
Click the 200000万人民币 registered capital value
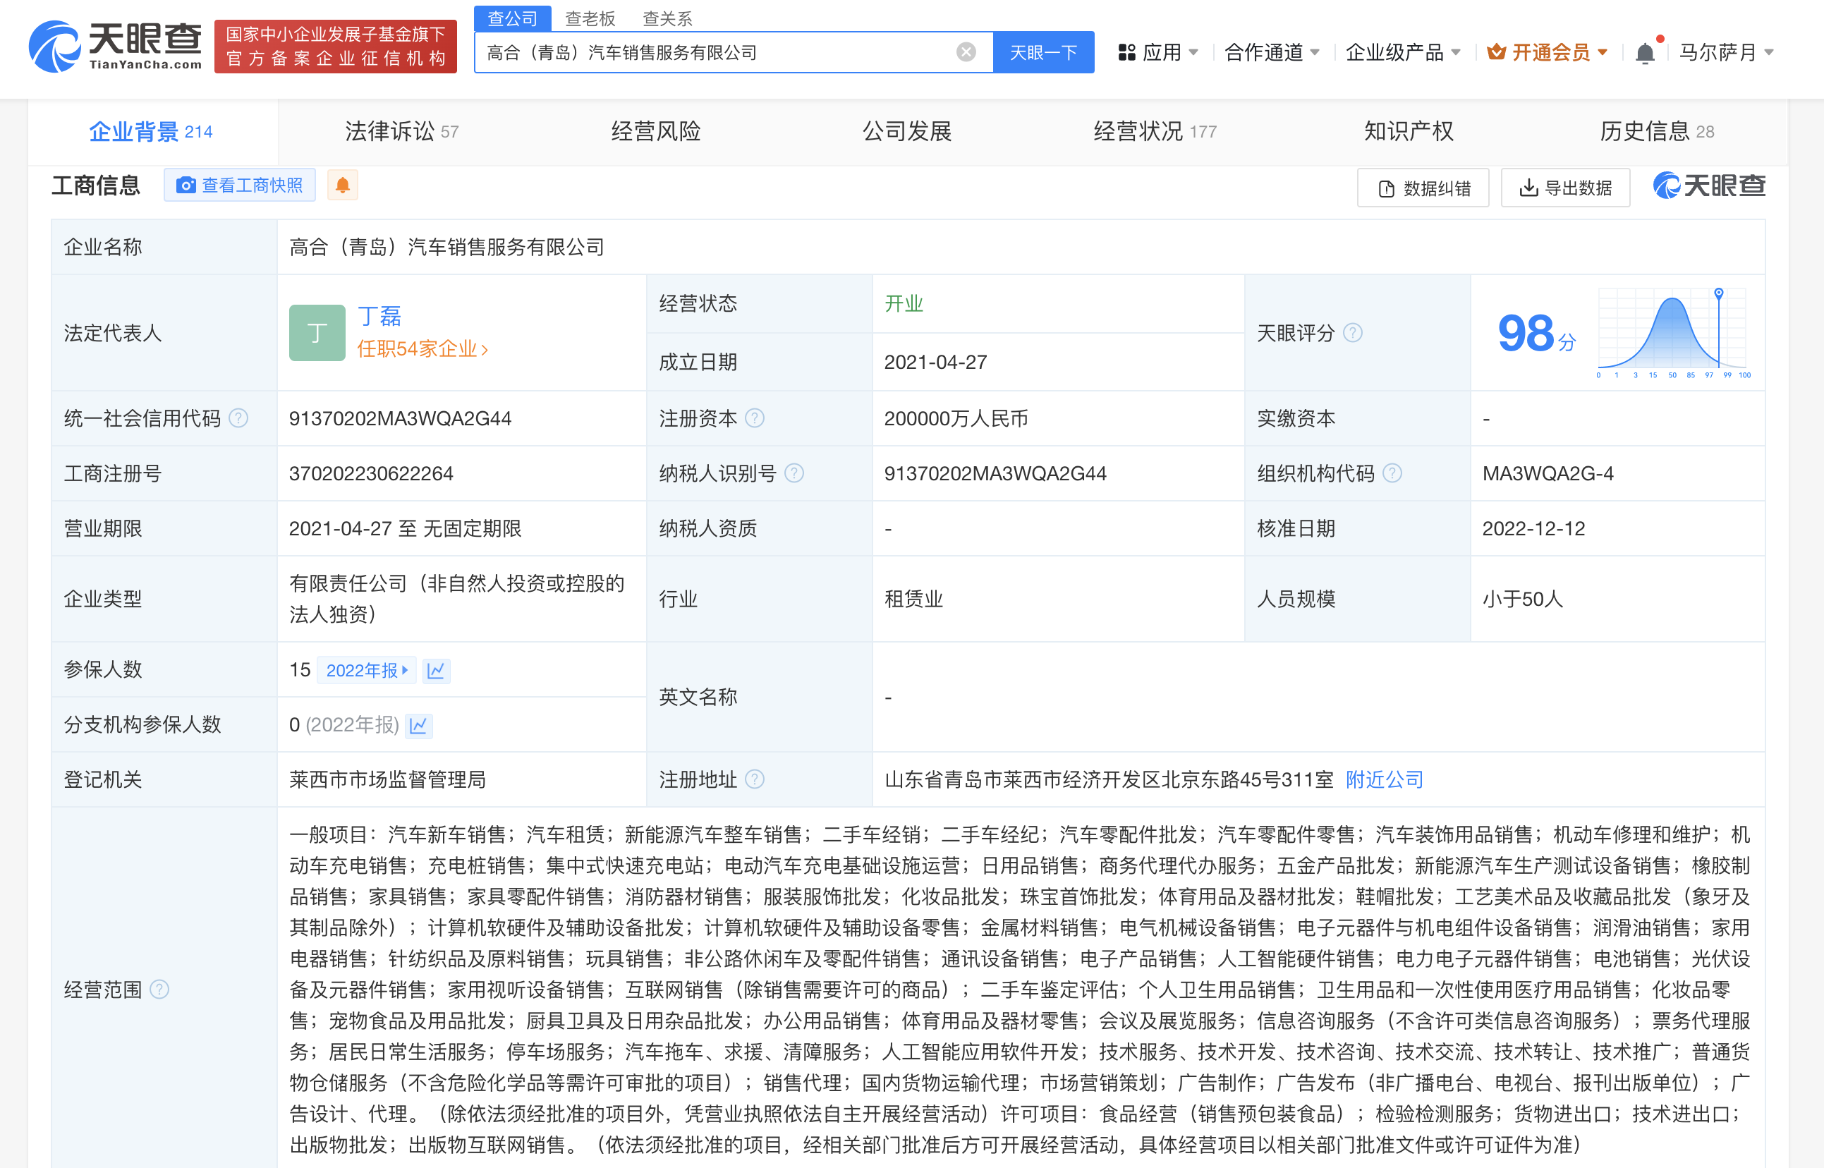(x=956, y=418)
